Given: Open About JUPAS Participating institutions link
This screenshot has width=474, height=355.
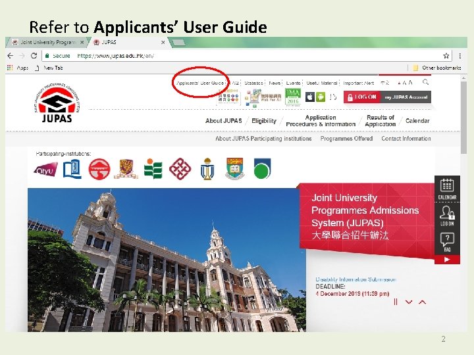Looking at the screenshot, I should click(263, 139).
